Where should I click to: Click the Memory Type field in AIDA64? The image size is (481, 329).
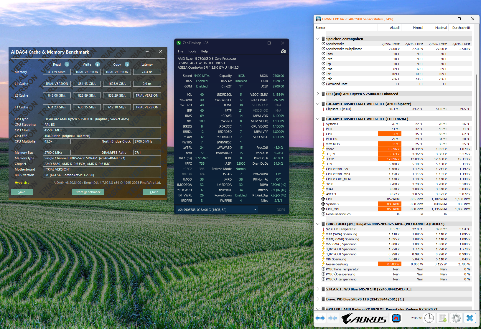(102, 158)
